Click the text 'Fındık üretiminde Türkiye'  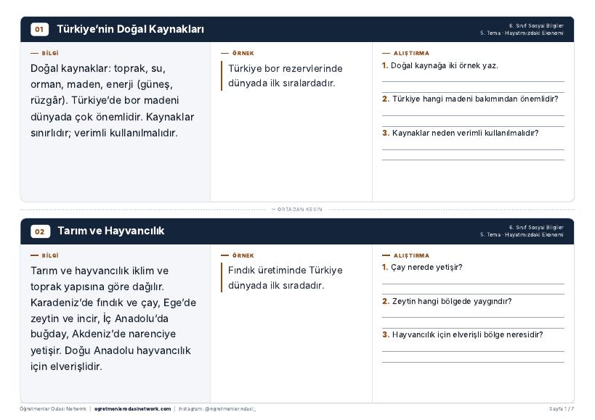tap(286, 271)
